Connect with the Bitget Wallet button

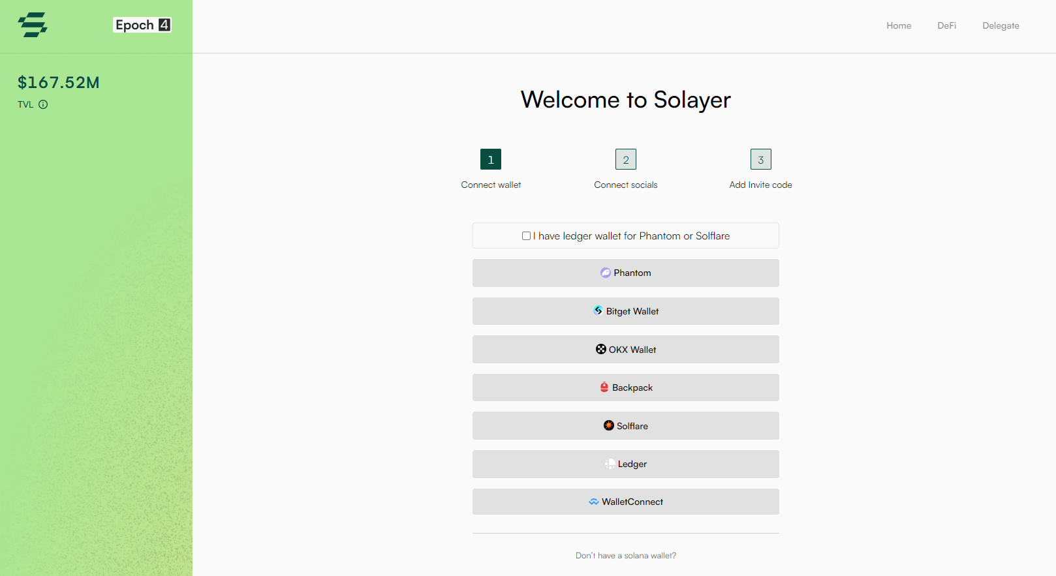(x=626, y=311)
